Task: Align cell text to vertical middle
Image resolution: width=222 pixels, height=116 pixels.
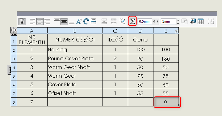Action: click(64, 22)
